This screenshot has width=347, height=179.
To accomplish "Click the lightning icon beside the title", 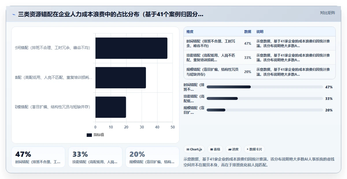I will pyautogui.click(x=14, y=14).
